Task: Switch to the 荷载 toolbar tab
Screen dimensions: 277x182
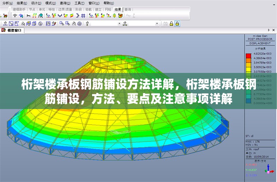Action: 88,10
